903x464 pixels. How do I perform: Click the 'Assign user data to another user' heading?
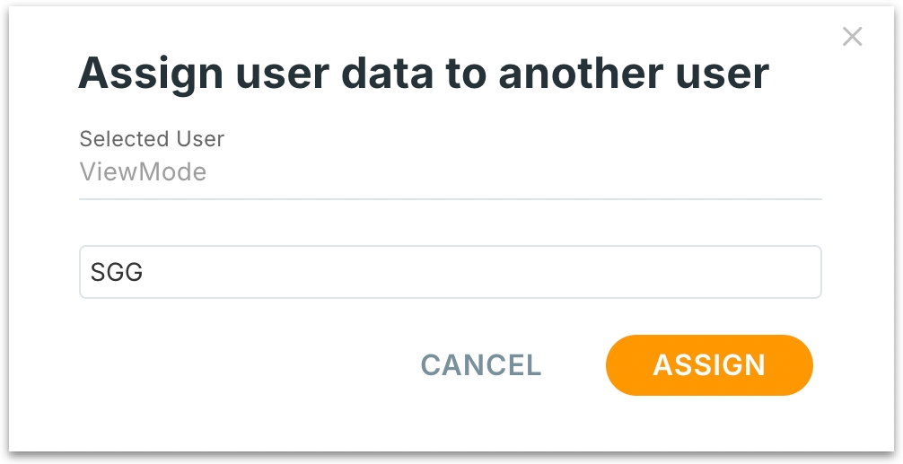tap(424, 74)
